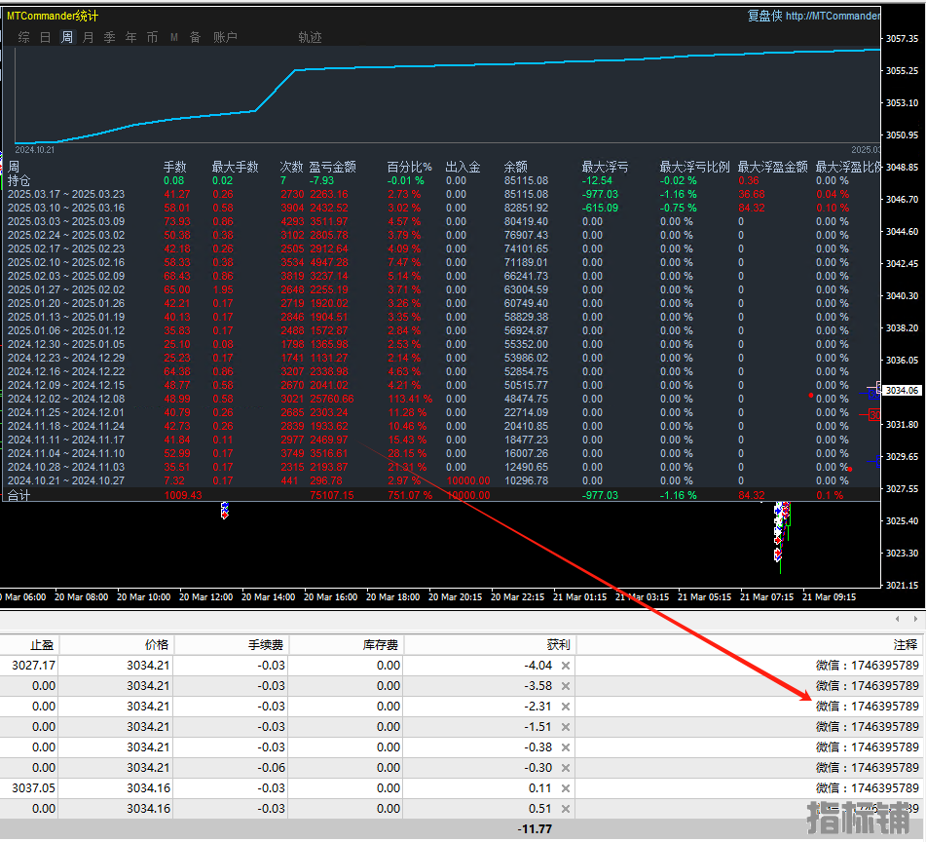Viewport: 926px width, 842px height.
Task: Sort by the 库存费 column header
Action: click(346, 644)
